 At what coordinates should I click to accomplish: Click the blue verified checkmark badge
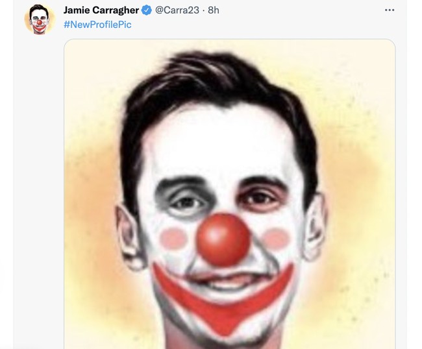coord(147,10)
